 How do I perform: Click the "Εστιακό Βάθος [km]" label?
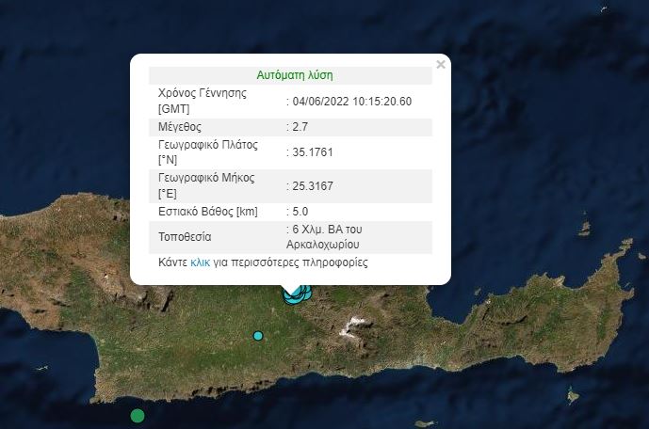click(x=207, y=212)
